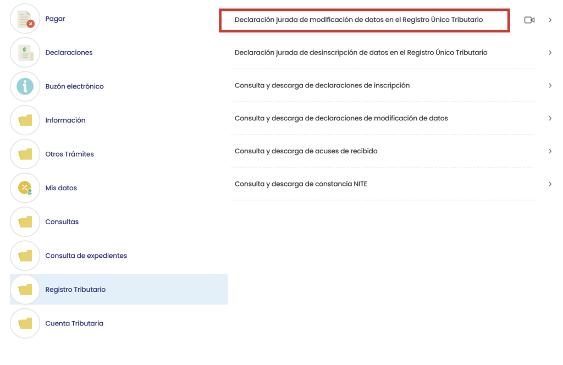The width and height of the screenshot is (563, 365).
Task: Expand the acuses de recibido chevron
Action: [550, 151]
